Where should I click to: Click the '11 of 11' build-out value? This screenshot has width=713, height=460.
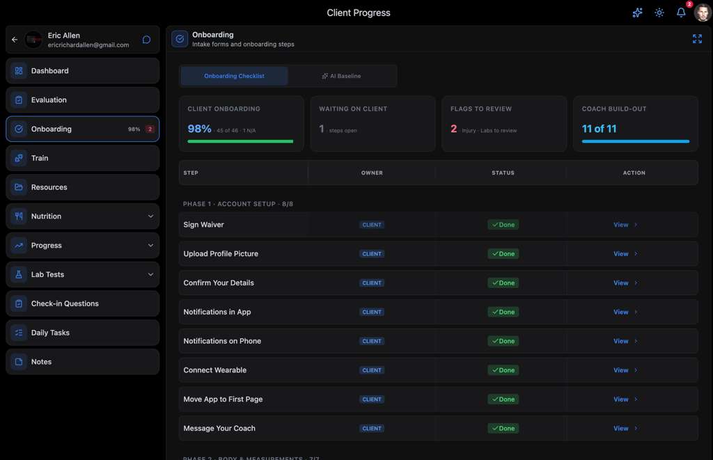click(x=599, y=129)
